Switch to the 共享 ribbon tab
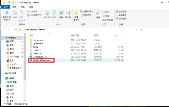This screenshot has width=169, height=107. coord(22,7)
